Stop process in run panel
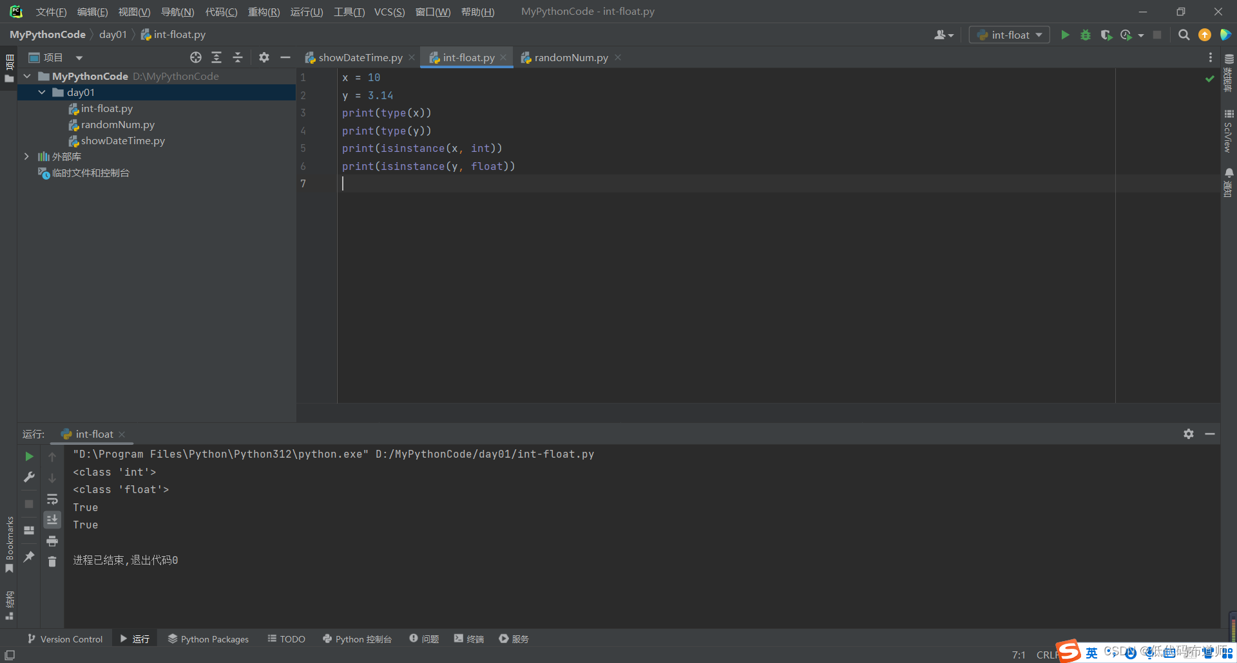Viewport: 1237px width, 663px height. click(x=29, y=503)
